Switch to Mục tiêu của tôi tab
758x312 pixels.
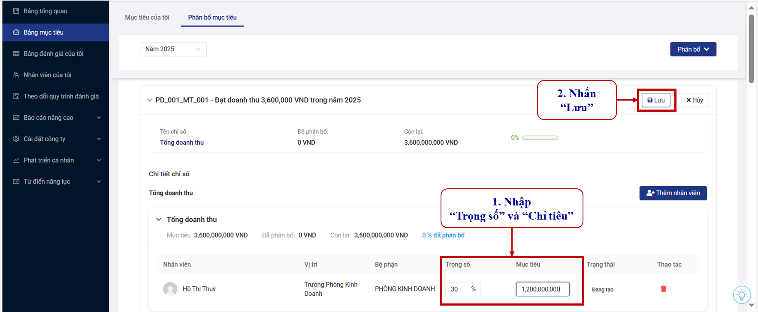147,18
